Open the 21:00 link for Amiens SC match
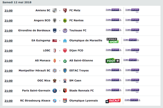The width and height of the screenshot is (163, 108). coord(9,11)
